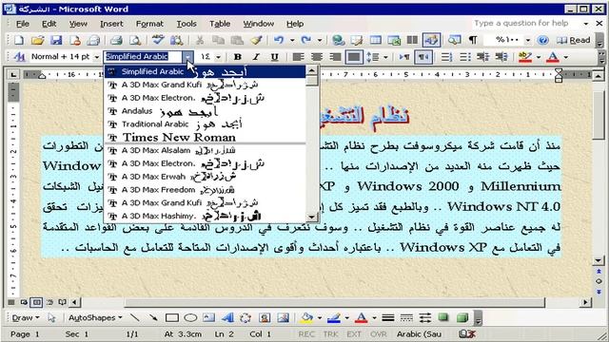Open the AutoShapes menu
This screenshot has width=609, height=342.
pyautogui.click(x=95, y=318)
